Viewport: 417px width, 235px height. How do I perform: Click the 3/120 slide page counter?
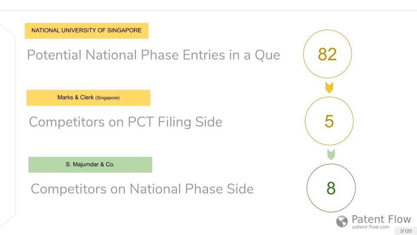pos(406,231)
